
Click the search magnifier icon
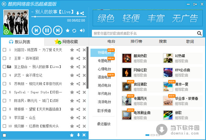(x=199, y=33)
